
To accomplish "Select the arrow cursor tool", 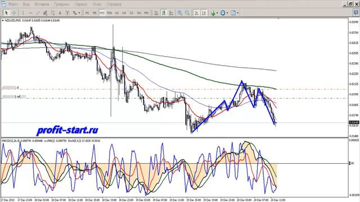I will tap(6, 13).
